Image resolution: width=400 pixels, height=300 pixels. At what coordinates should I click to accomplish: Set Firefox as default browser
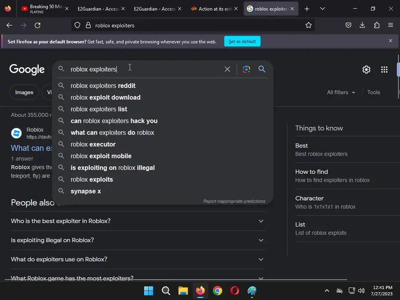242,41
